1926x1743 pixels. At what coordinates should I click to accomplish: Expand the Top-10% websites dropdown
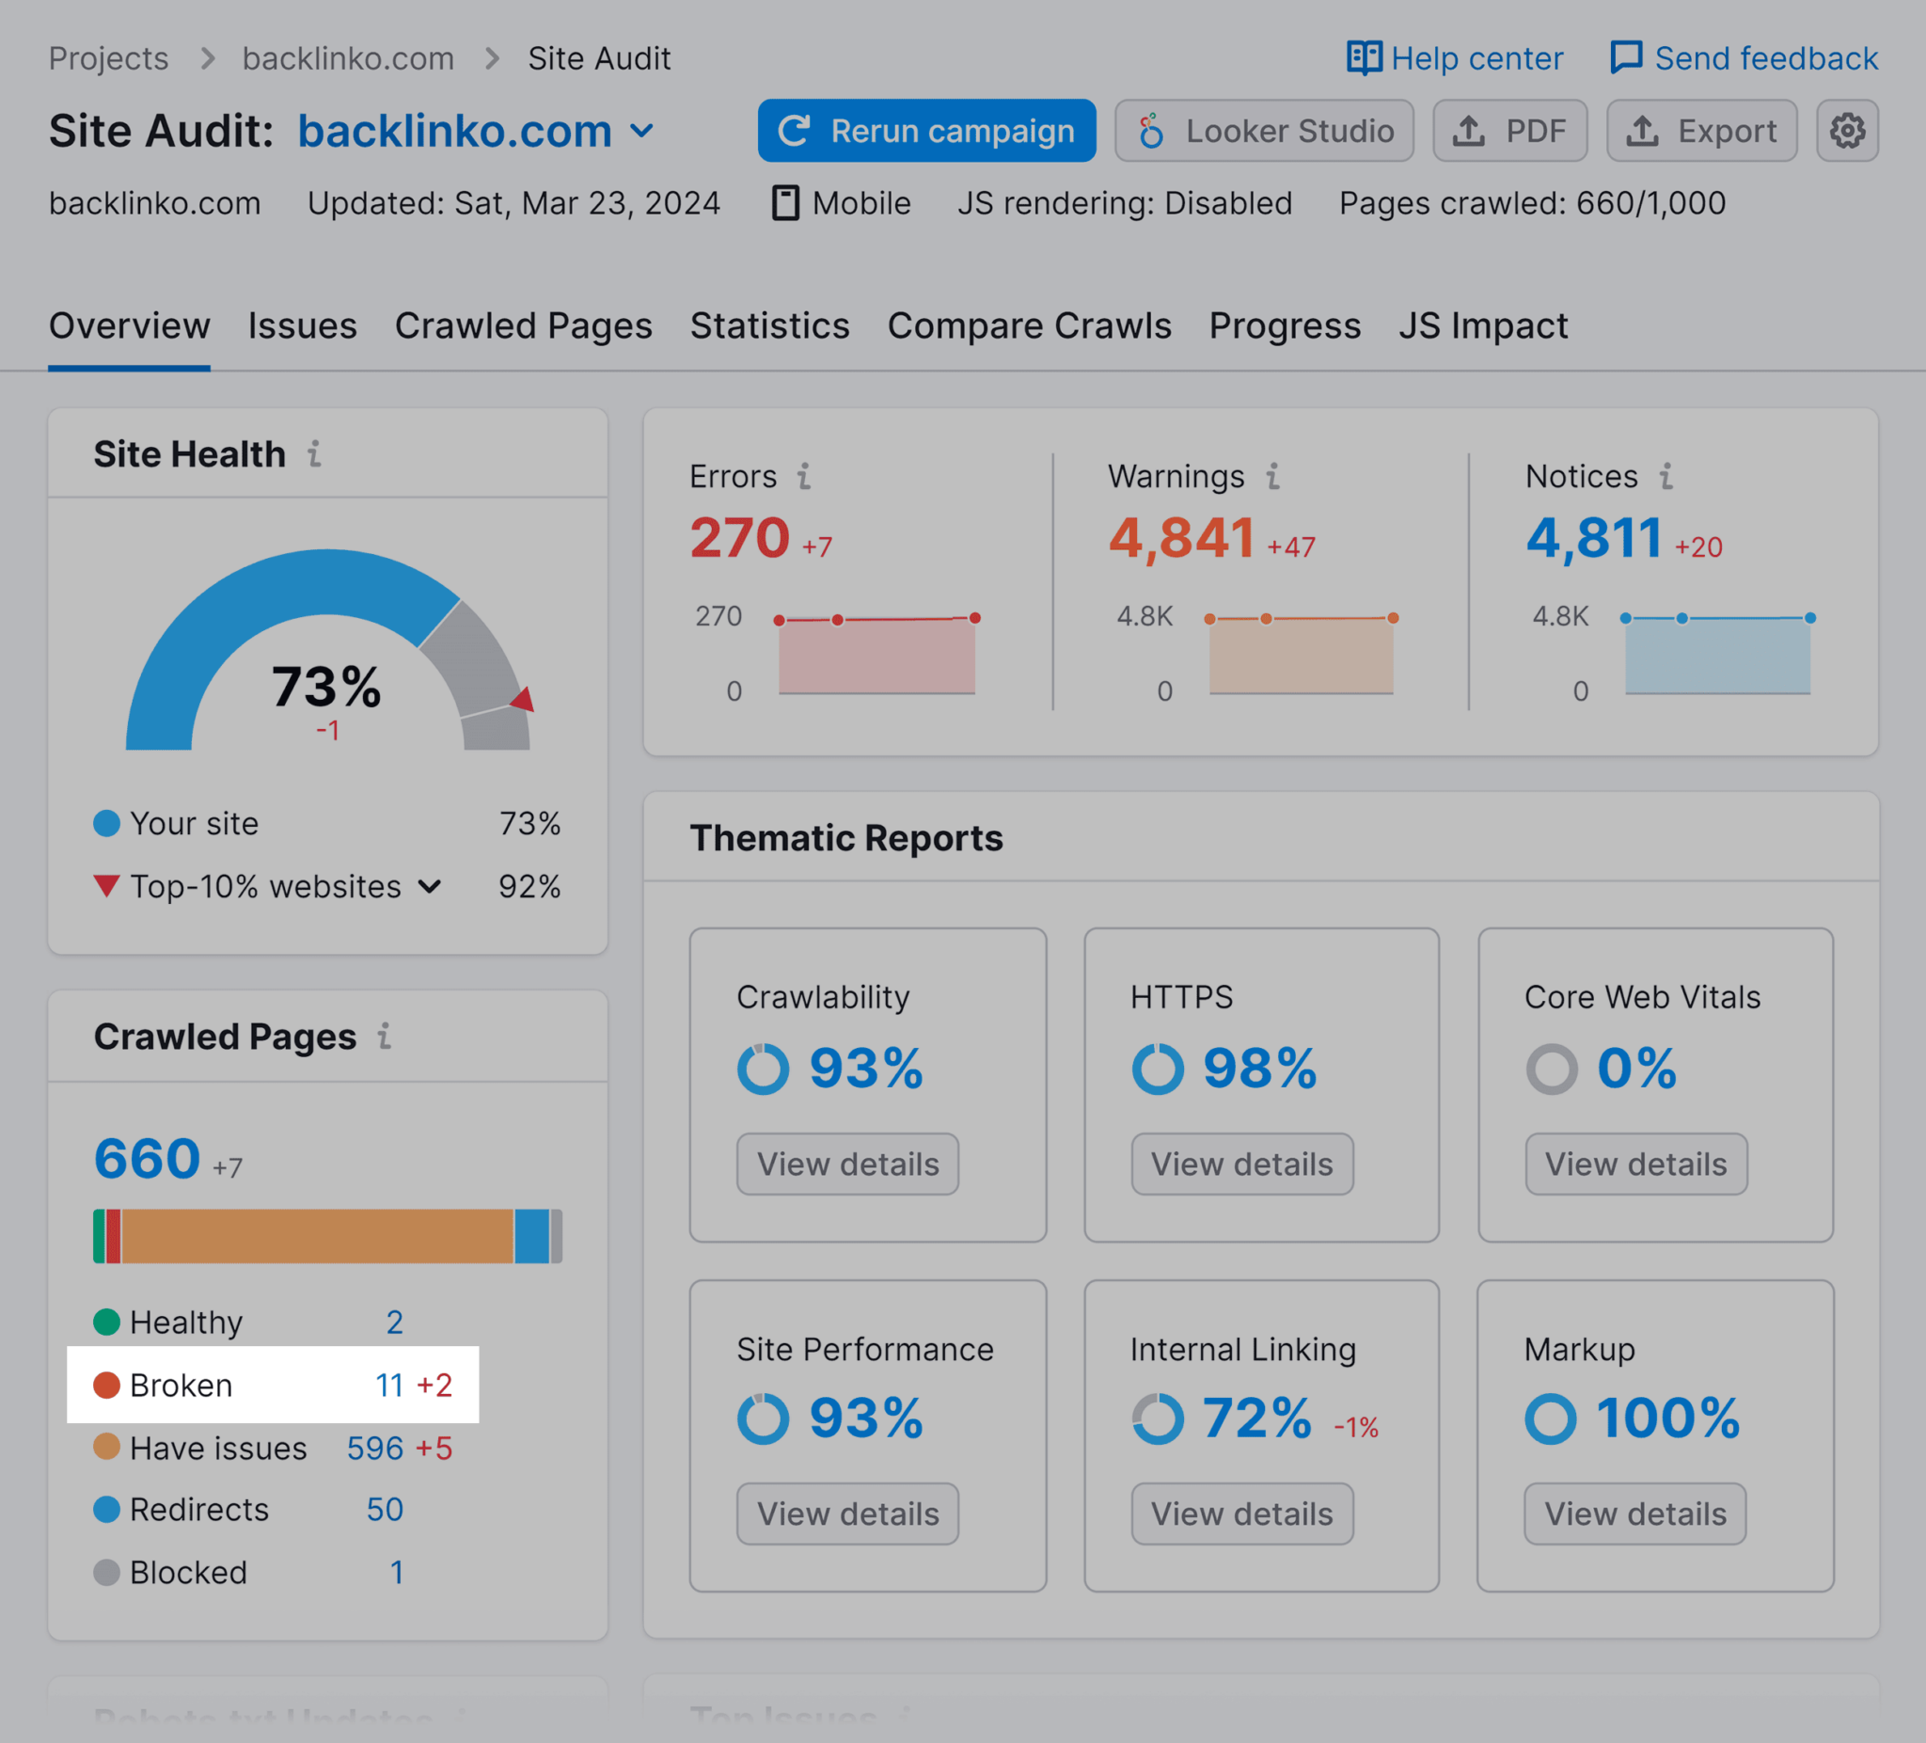pos(430,887)
